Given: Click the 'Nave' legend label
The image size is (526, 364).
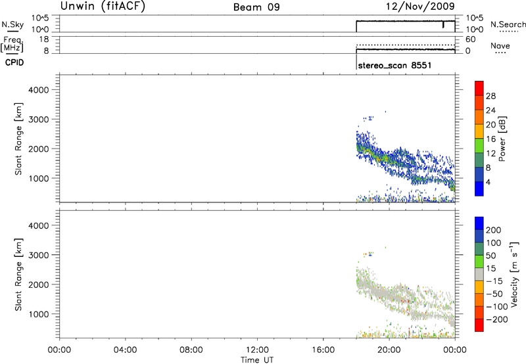Looking at the screenshot, I should pos(500,46).
